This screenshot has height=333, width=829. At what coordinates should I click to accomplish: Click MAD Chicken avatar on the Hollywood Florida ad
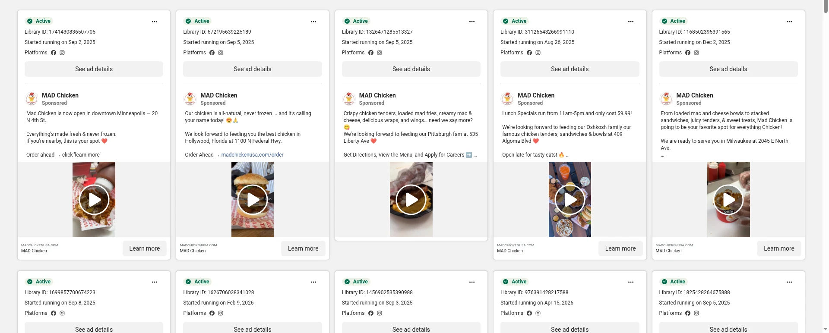pos(190,99)
